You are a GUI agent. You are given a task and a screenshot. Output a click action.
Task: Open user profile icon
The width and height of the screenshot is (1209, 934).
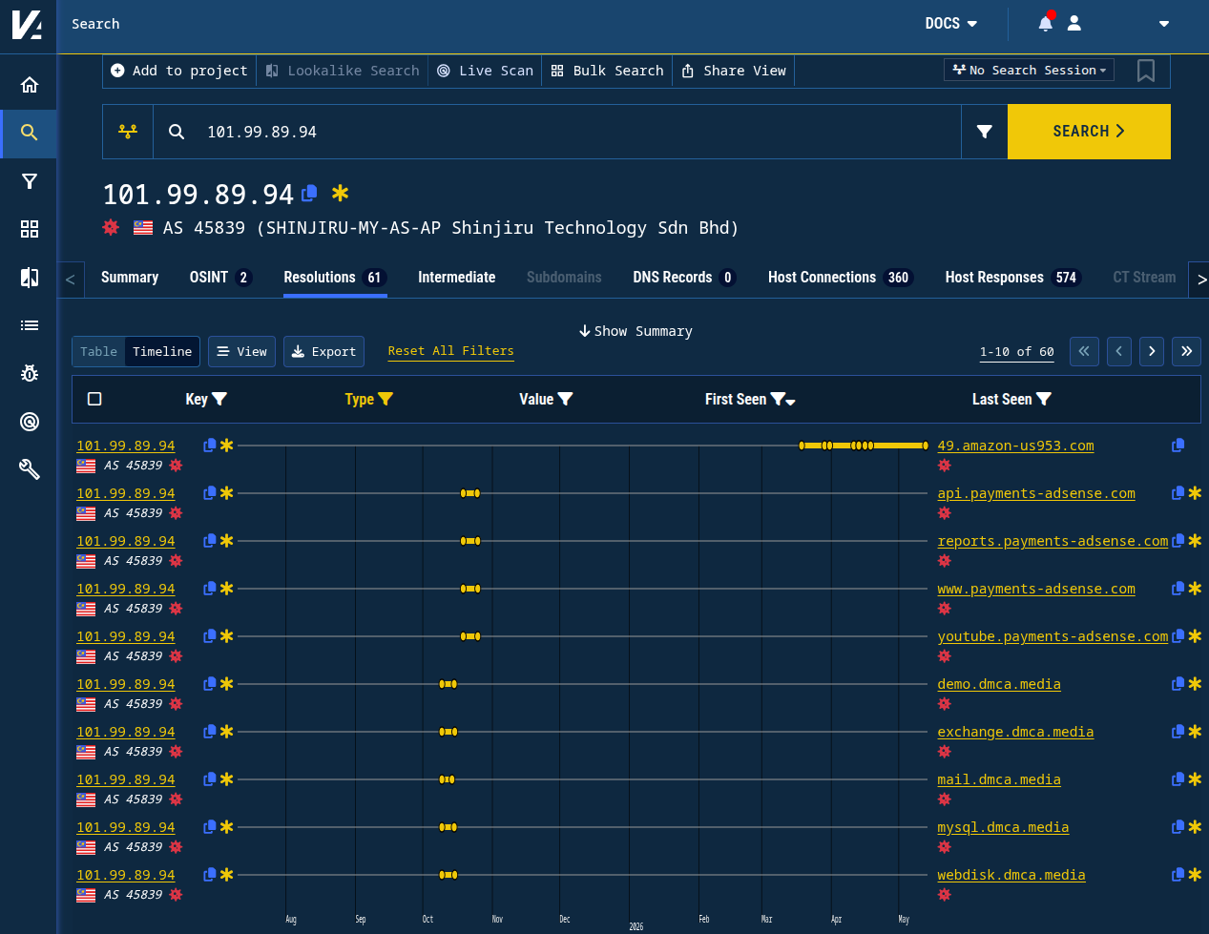pyautogui.click(x=1074, y=23)
